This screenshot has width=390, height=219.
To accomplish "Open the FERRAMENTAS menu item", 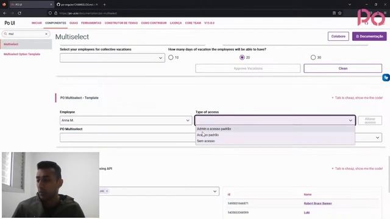I will point(91,23).
